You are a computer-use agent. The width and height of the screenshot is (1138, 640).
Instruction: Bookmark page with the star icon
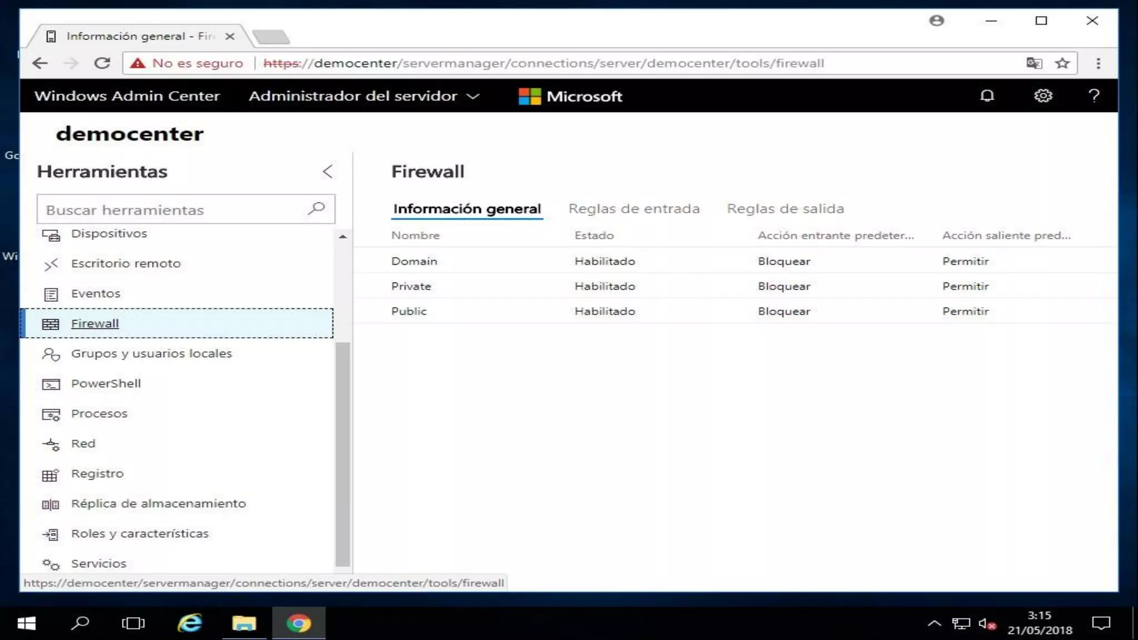click(1062, 63)
